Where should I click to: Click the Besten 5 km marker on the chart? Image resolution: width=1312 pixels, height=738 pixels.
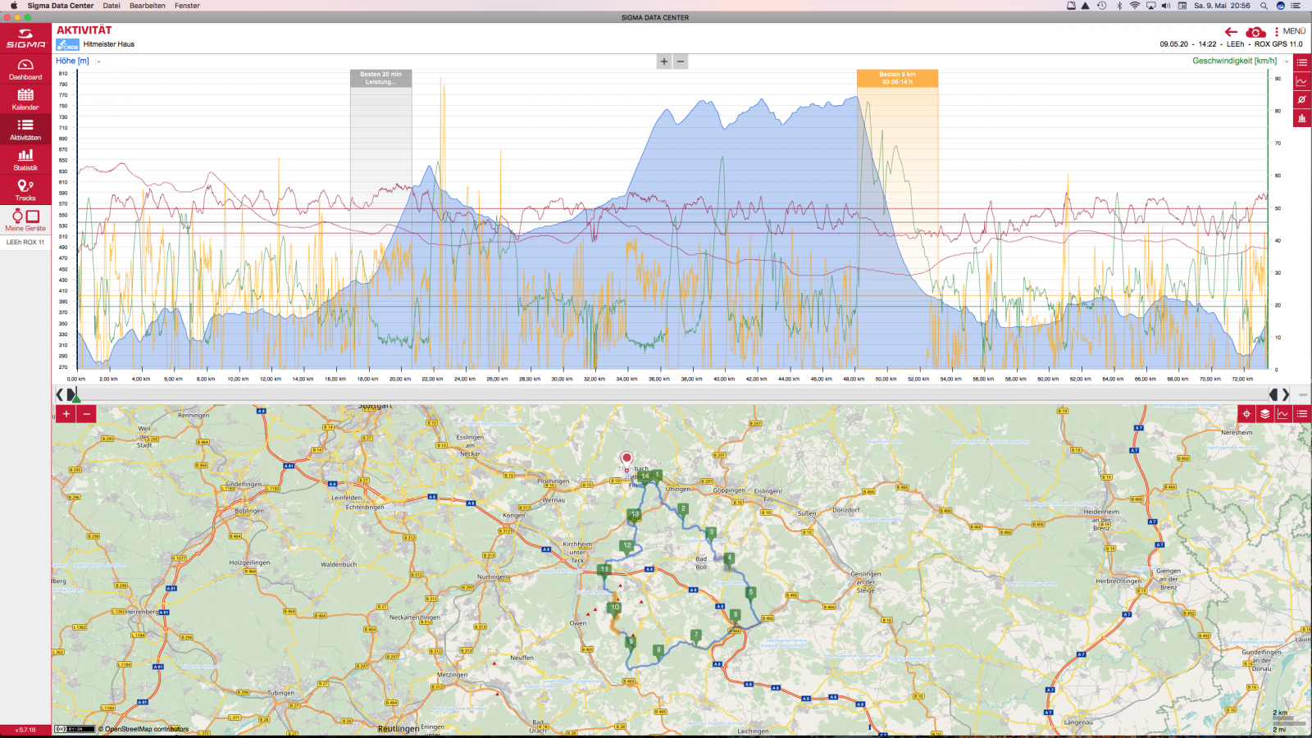click(897, 78)
